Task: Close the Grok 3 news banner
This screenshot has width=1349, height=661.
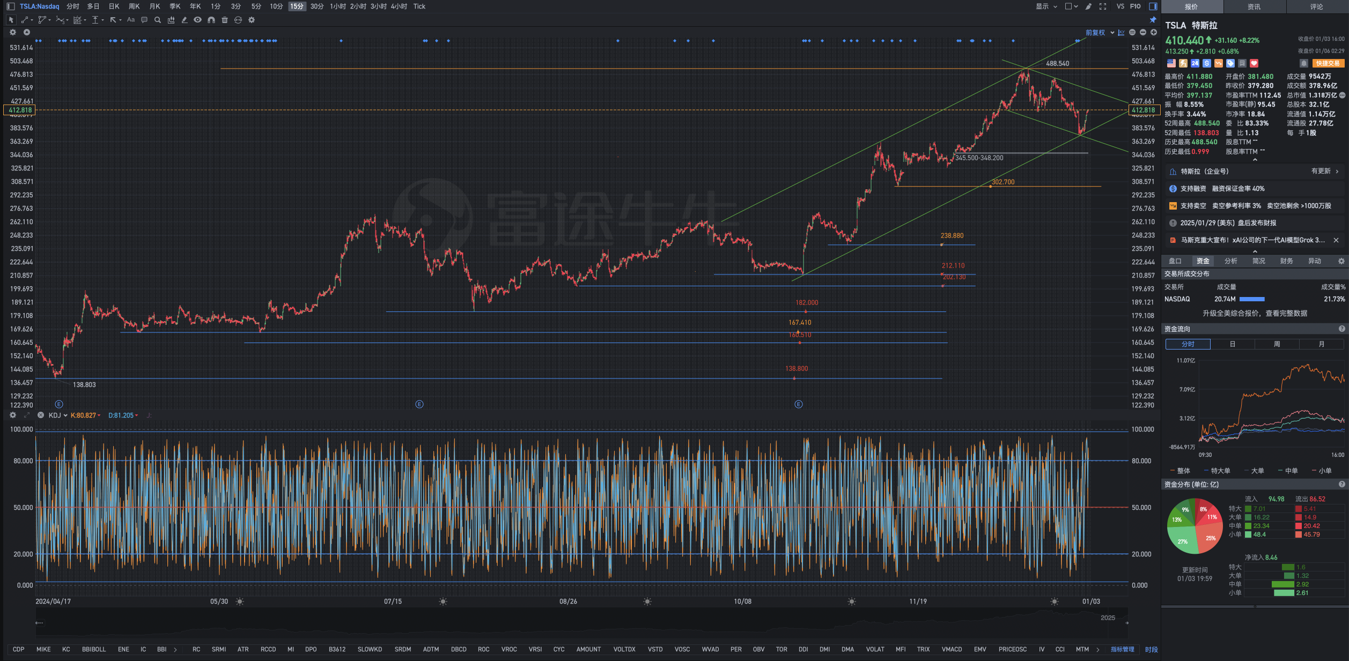Action: [1336, 240]
